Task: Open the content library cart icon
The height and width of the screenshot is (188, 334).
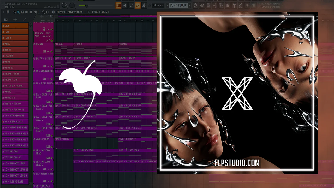Action: [253, 5]
